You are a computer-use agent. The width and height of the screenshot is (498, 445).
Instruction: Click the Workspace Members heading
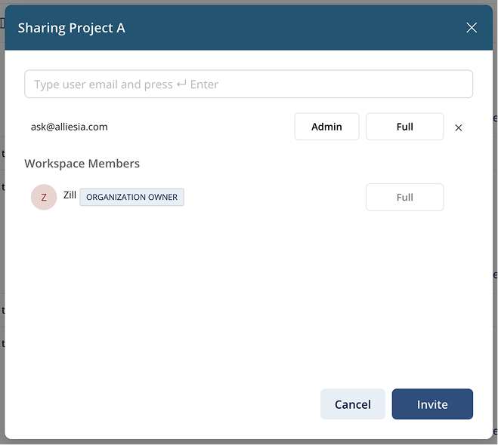click(82, 164)
